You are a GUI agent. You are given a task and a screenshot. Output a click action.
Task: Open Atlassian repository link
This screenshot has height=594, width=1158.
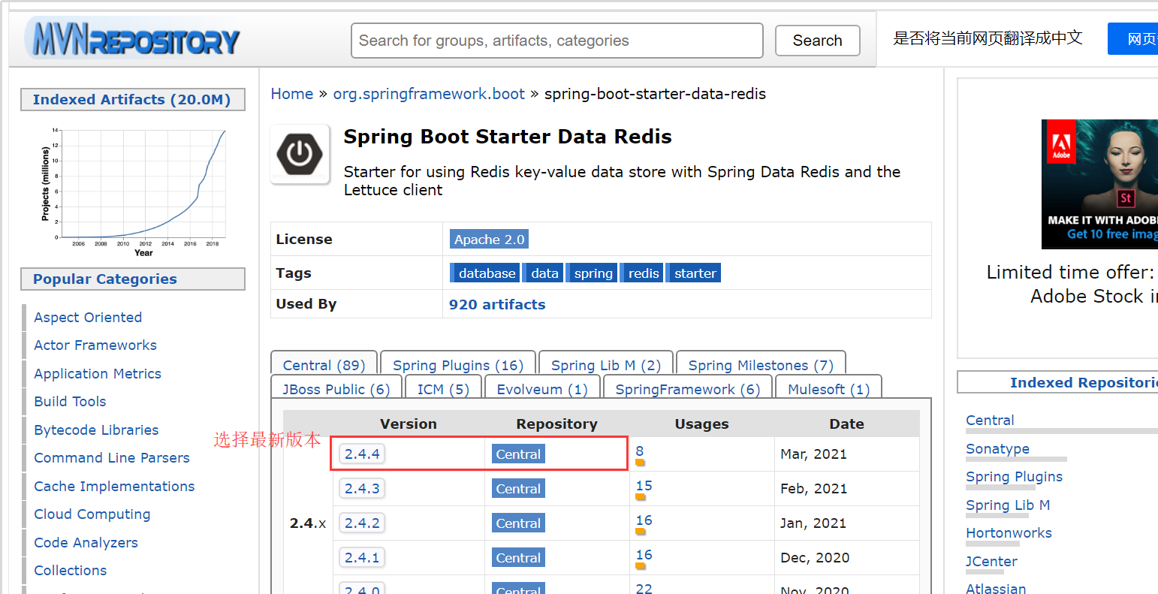[996, 589]
